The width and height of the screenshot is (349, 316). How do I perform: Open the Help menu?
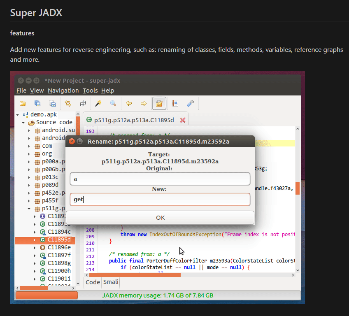(x=108, y=91)
